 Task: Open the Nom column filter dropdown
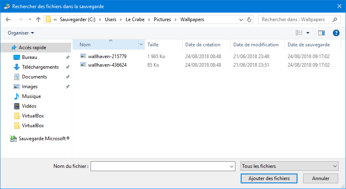(142, 45)
